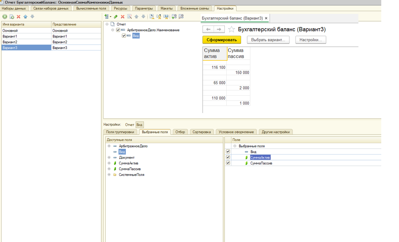Uncheck the СуммаПассив selected field checkbox
399x242 pixels.
[x=228, y=163]
